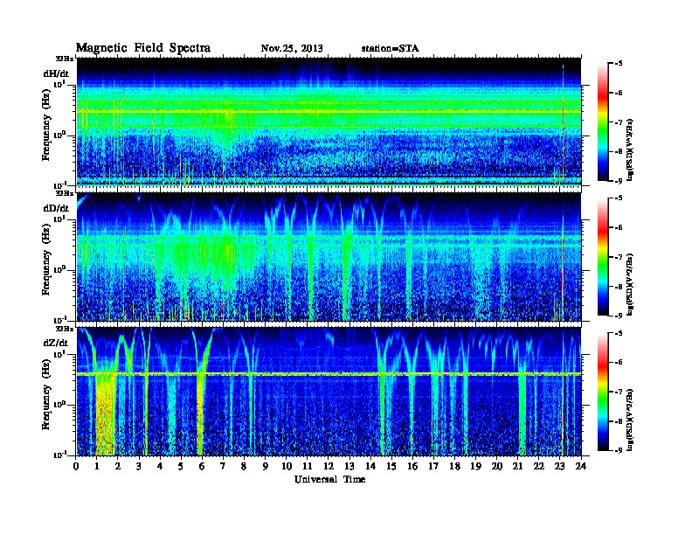Click the "Magnetic Field Spectra" title
692x535 pixels.
[143, 48]
